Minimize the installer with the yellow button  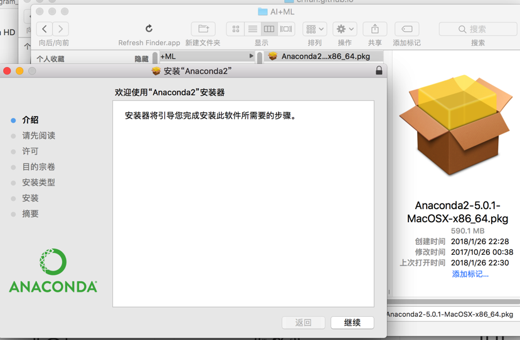pyautogui.click(x=19, y=71)
